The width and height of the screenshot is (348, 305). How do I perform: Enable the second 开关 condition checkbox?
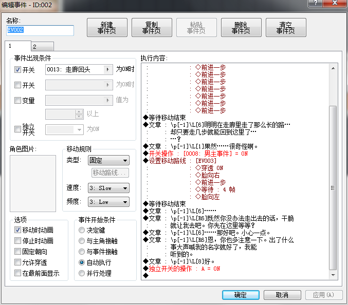click(x=17, y=85)
